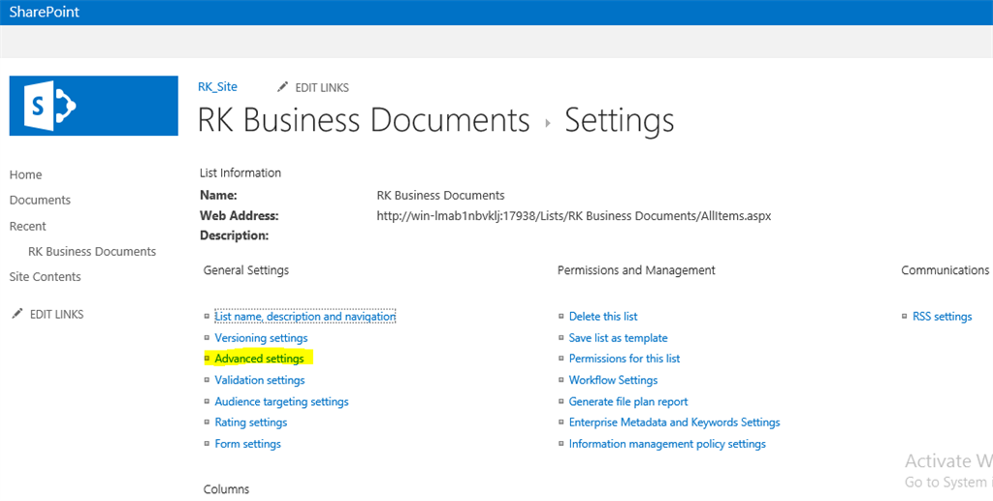This screenshot has height=501, width=993.
Task: Navigate to Home in left sidebar
Action: point(25,174)
